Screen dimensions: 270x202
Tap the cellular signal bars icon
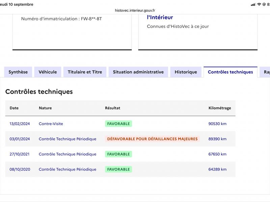point(253,4)
